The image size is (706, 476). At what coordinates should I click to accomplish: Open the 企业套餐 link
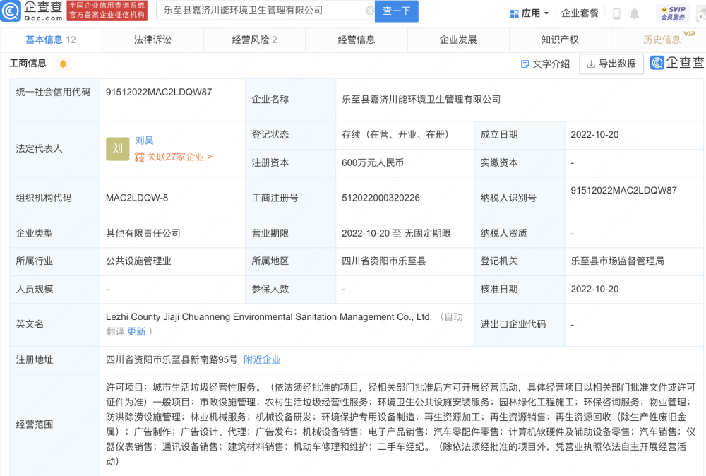(580, 13)
